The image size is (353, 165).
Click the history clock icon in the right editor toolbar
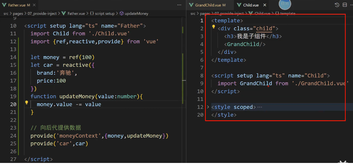click(x=337, y=5)
